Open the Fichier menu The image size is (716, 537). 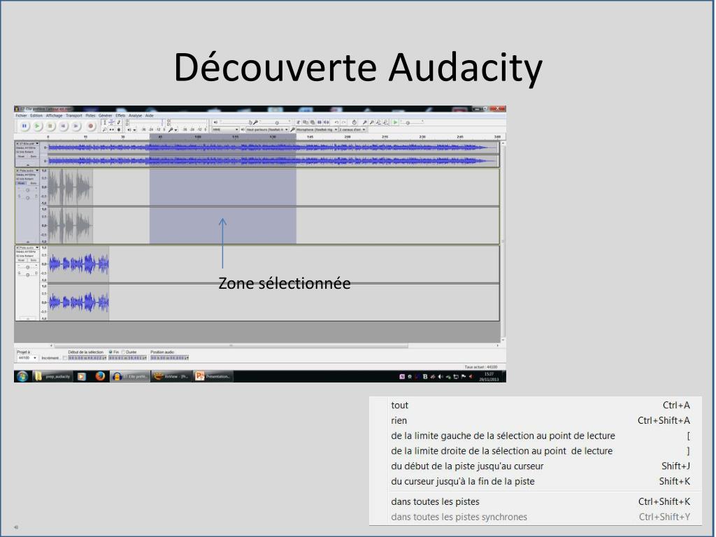tap(21, 115)
